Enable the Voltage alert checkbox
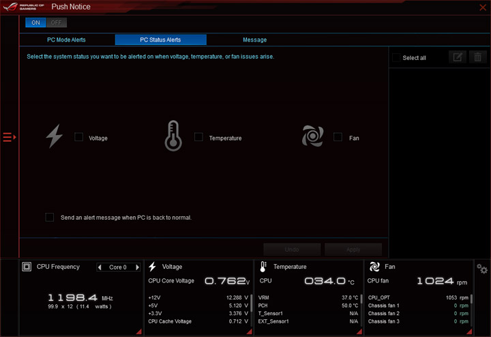491x337 pixels. coord(78,137)
